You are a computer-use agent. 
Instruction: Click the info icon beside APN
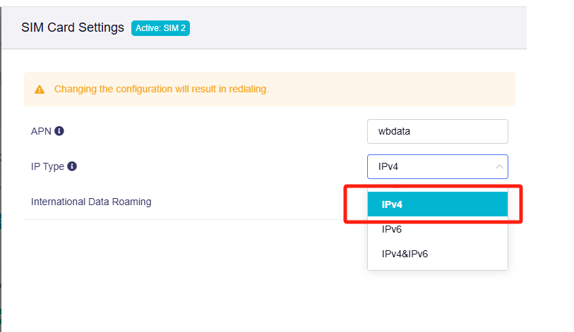(59, 131)
